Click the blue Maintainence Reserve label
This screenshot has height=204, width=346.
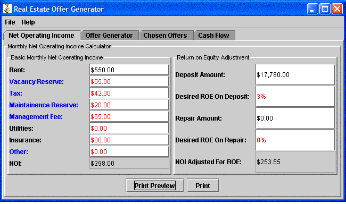(x=44, y=105)
